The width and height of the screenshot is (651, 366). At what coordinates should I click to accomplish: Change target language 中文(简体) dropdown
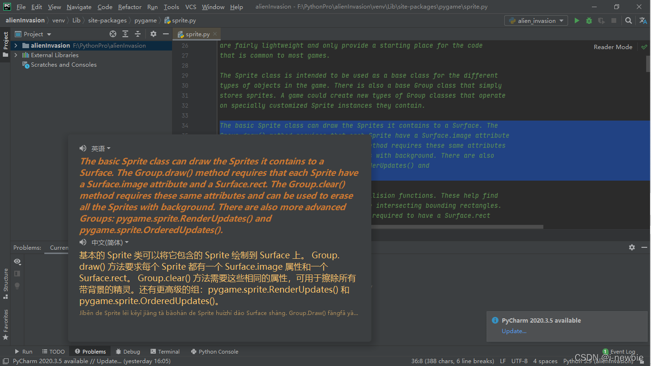coord(110,243)
